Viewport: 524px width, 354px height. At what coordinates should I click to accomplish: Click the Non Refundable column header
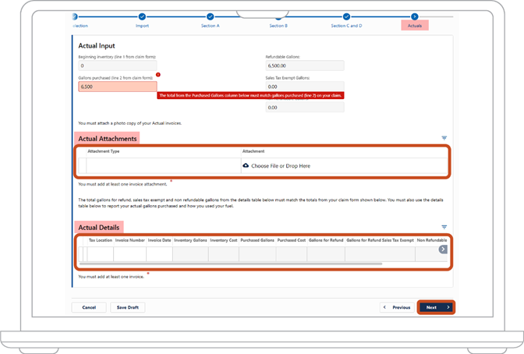[x=432, y=240]
